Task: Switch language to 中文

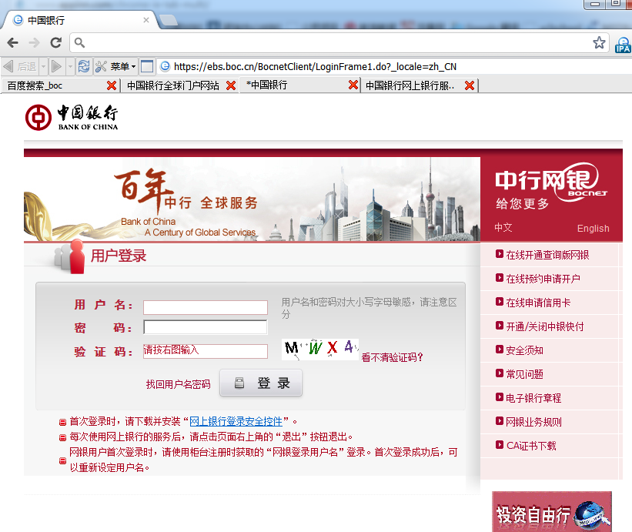Action: pos(503,228)
